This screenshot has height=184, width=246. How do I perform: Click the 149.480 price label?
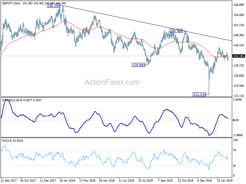[176, 31]
